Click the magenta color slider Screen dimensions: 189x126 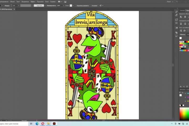[x=188, y=97]
